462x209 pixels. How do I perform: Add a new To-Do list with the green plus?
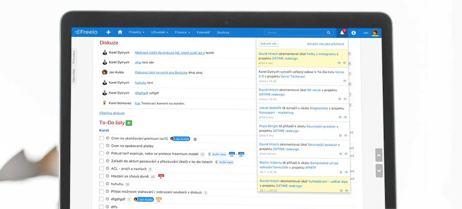(x=129, y=123)
